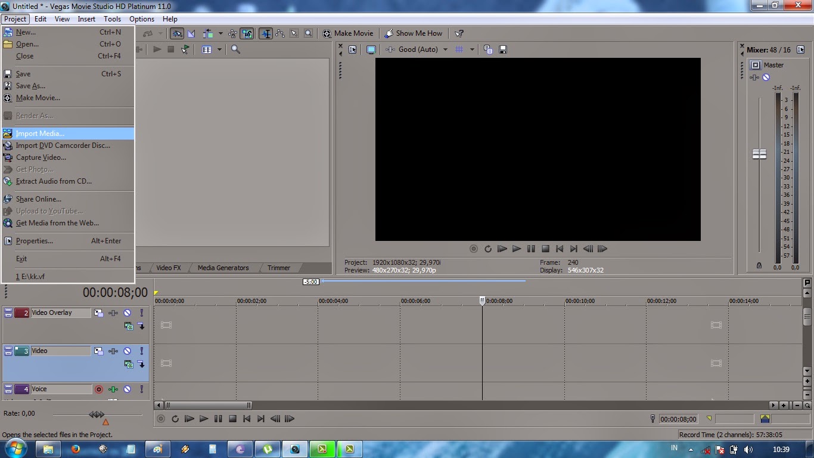Click Track FX icon on Voice track
This screenshot has height=458, width=814.
click(x=113, y=389)
